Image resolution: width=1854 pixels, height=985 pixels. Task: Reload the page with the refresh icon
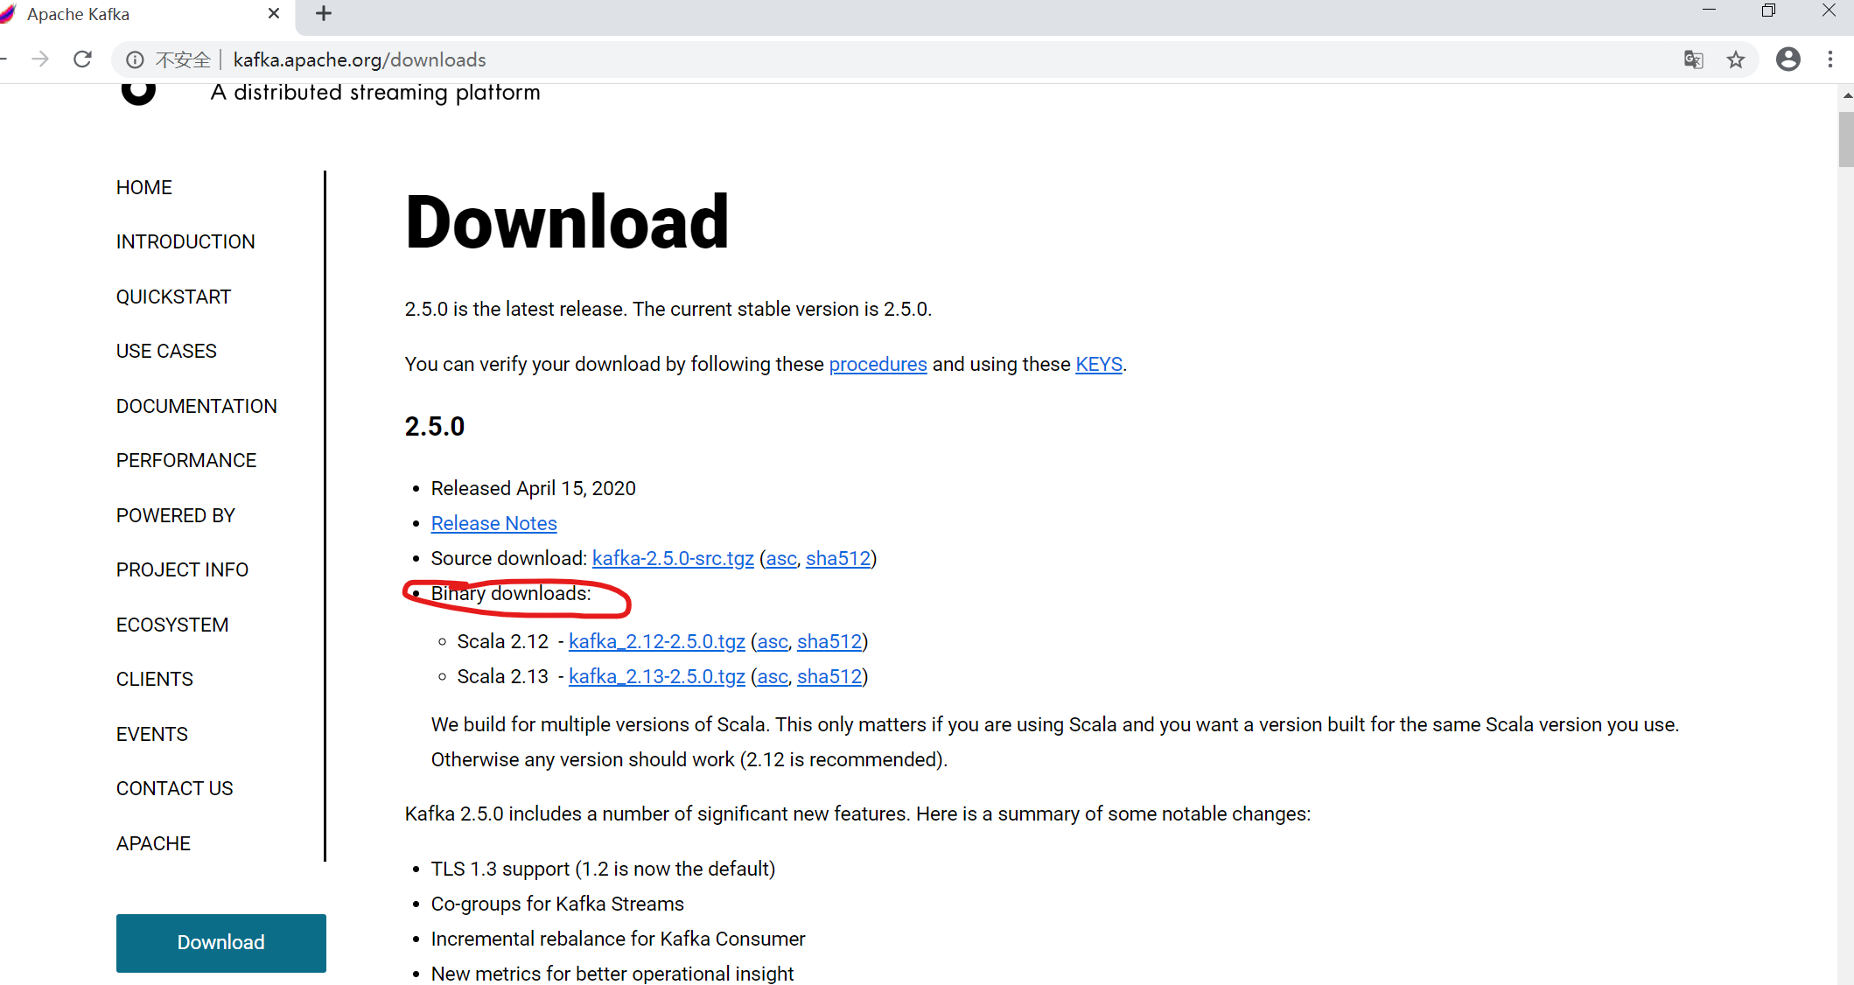[x=82, y=59]
